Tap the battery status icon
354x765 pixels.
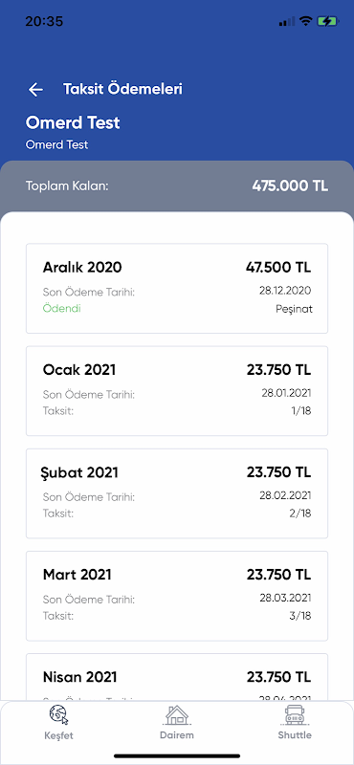click(326, 21)
